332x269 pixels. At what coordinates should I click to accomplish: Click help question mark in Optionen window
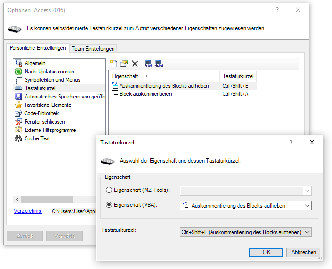tap(277, 10)
